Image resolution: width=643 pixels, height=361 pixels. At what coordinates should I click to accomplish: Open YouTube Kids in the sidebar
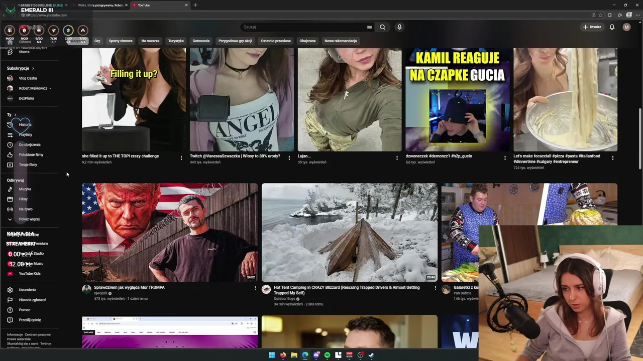(30, 273)
